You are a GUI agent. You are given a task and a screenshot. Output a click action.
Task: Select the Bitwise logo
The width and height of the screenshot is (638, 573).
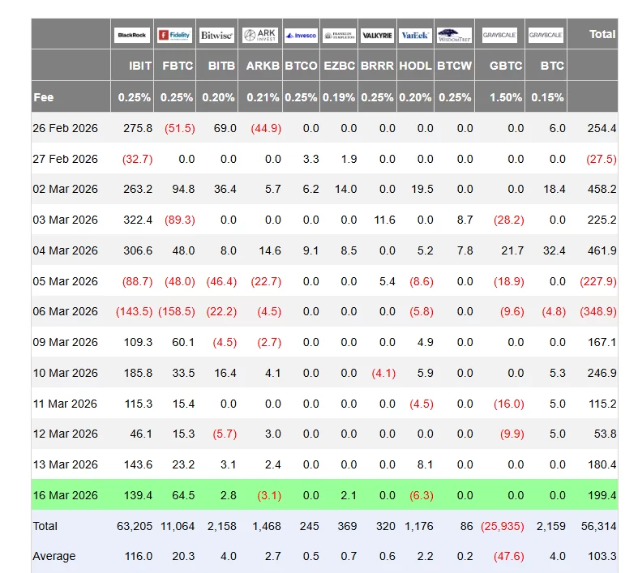pos(216,35)
